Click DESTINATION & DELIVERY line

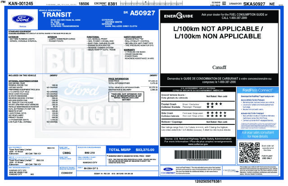coord(133,90)
